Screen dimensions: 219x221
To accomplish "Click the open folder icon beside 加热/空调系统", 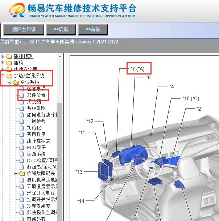I will tap(9, 76).
